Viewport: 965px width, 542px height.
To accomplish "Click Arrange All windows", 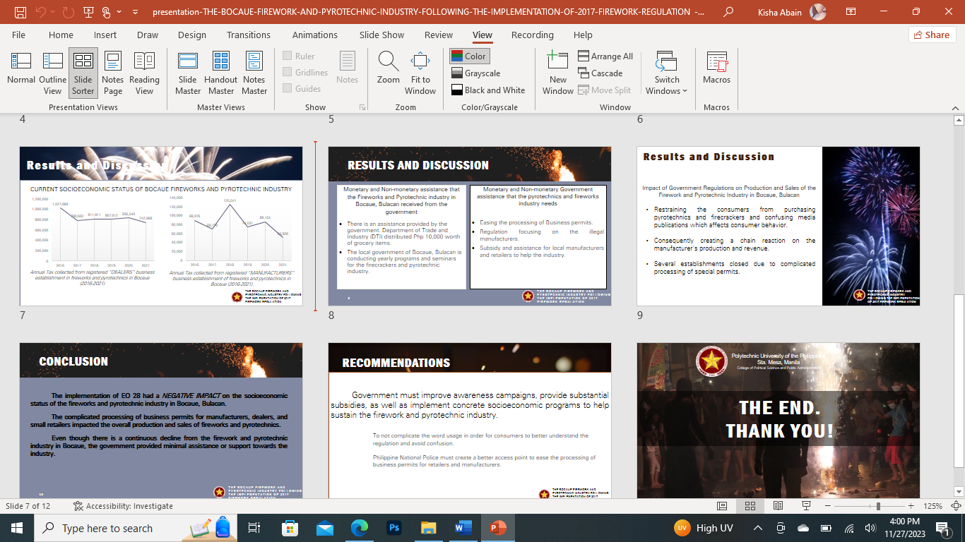I will 605,56.
